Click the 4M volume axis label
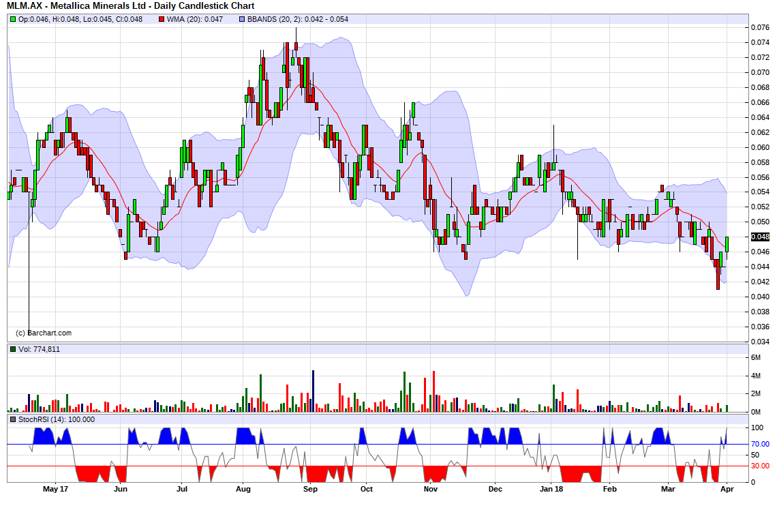777x510 pixels. [x=756, y=376]
